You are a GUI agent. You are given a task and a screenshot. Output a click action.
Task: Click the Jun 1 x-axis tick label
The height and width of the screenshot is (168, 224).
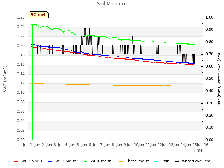click(28, 145)
